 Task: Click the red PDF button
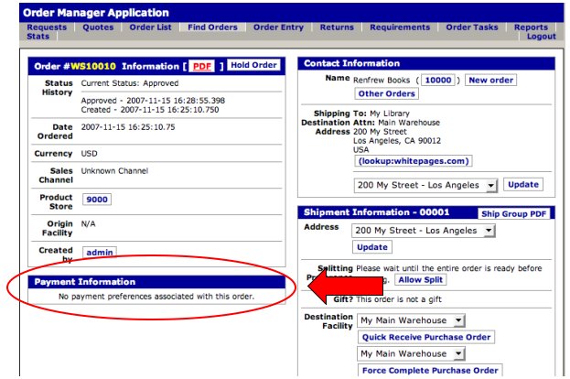(x=201, y=66)
